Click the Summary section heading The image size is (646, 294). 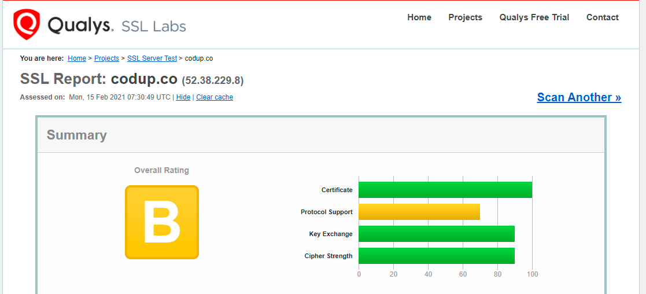(77, 135)
